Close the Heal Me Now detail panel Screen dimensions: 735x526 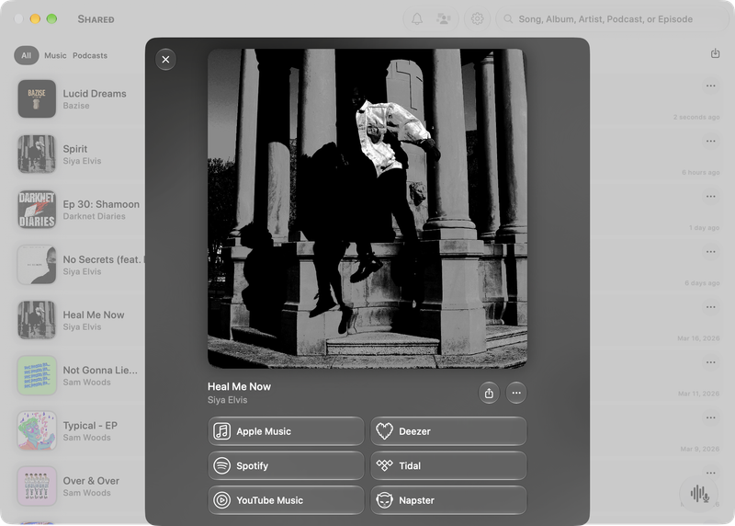(x=165, y=60)
